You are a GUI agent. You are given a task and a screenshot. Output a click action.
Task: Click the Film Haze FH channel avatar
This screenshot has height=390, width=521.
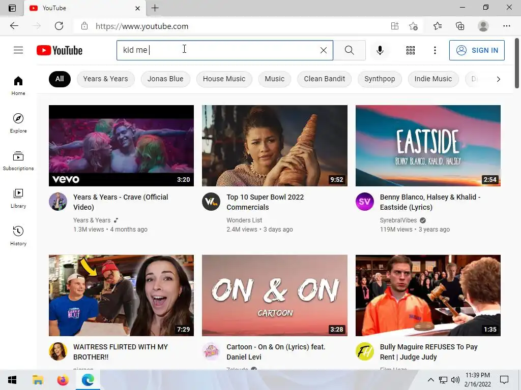[364, 351]
